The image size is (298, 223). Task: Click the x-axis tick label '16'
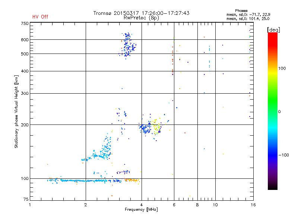(253, 205)
